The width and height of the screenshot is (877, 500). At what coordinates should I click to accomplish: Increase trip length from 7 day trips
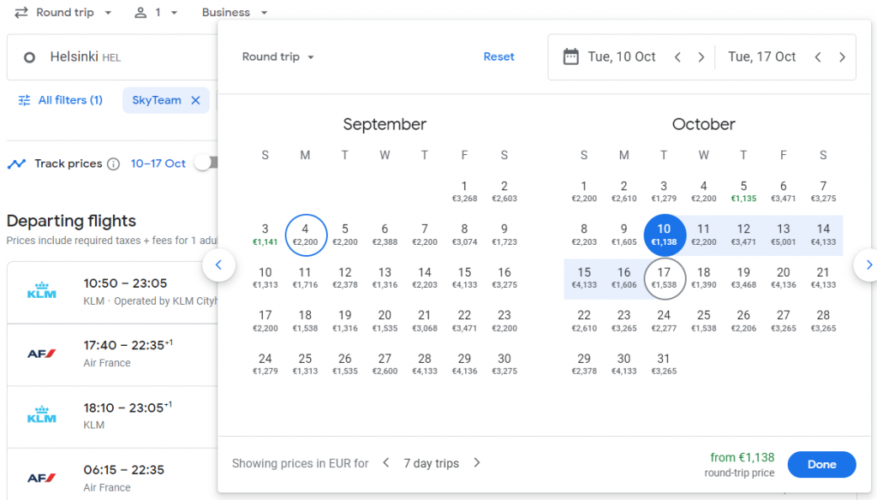pos(476,462)
